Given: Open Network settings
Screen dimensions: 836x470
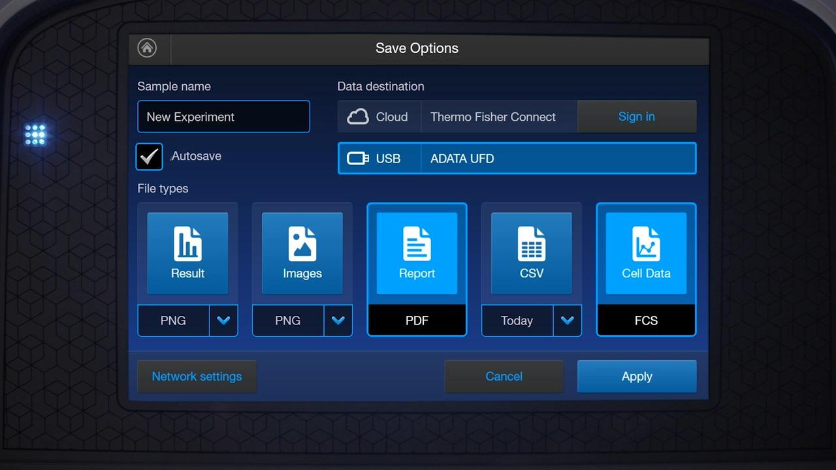Looking at the screenshot, I should pyautogui.click(x=197, y=377).
